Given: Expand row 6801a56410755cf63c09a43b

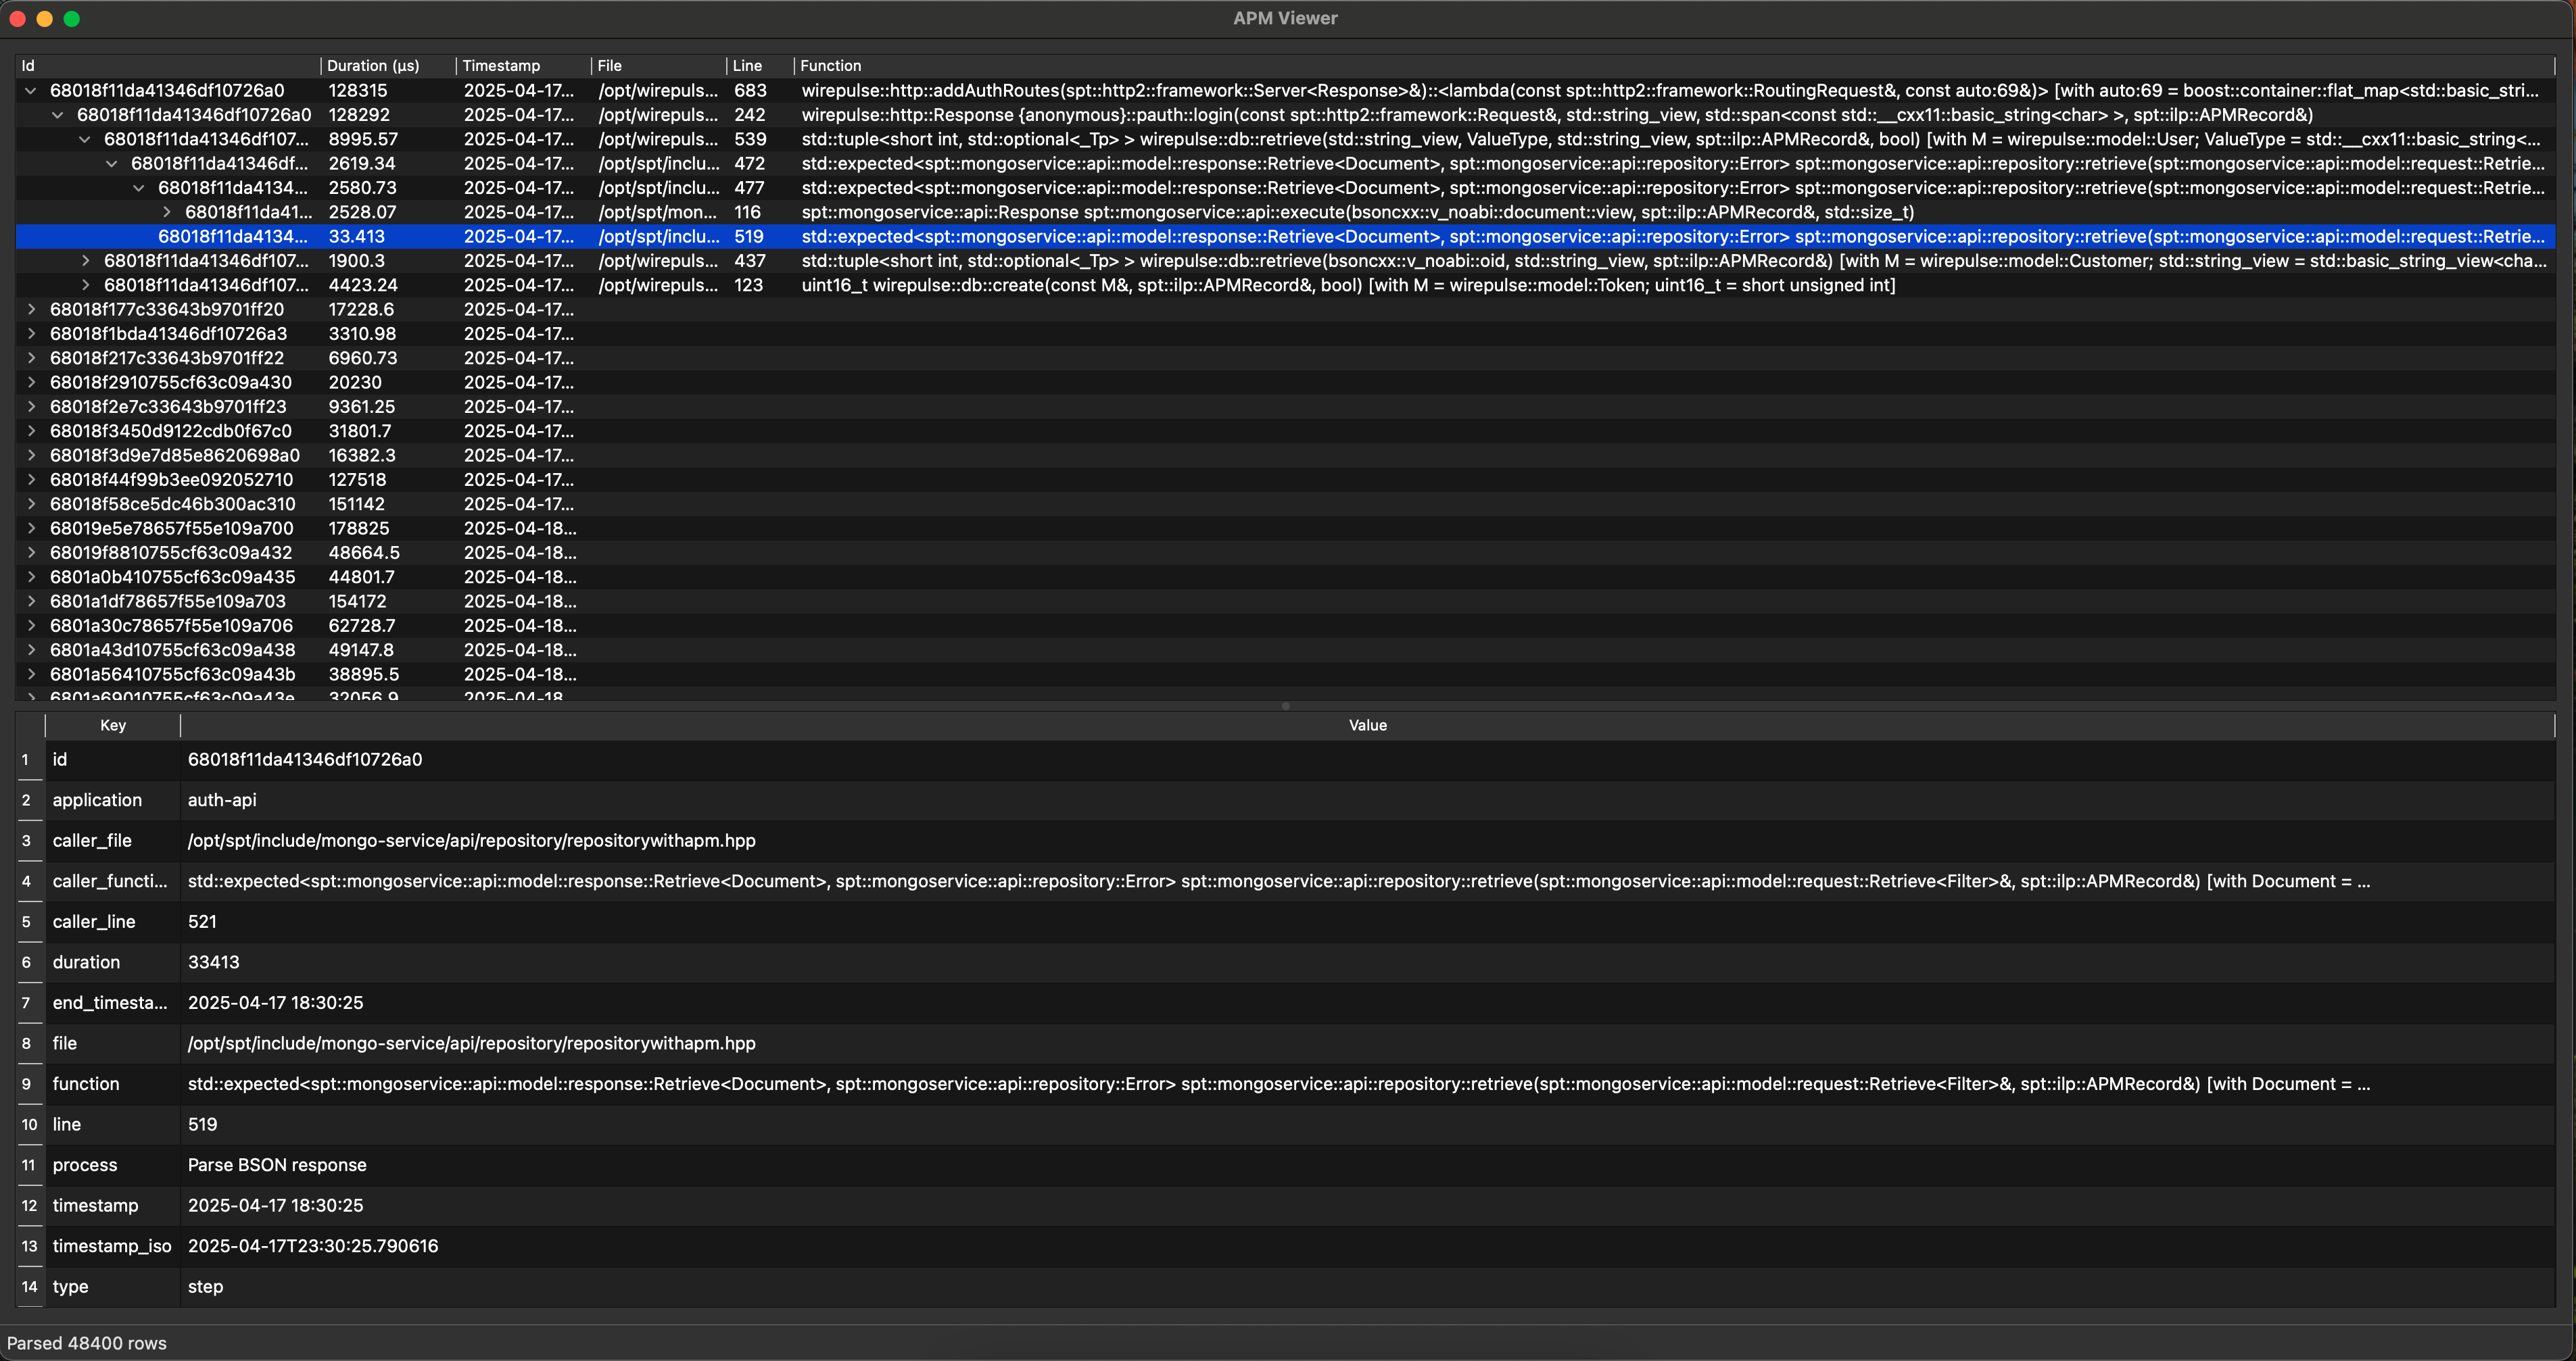Looking at the screenshot, I should [x=31, y=674].
